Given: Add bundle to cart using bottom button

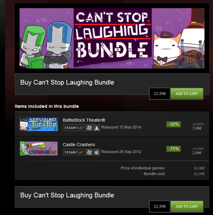Looking at the screenshot, I should pyautogui.click(x=187, y=207).
